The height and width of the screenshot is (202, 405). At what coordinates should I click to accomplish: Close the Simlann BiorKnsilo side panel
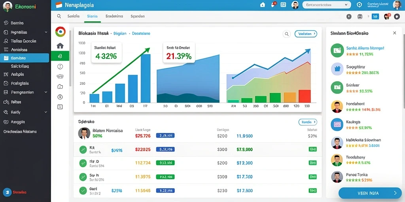click(x=394, y=33)
